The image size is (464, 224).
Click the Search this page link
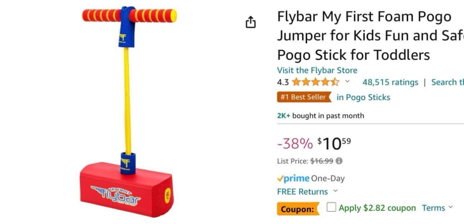(447, 82)
